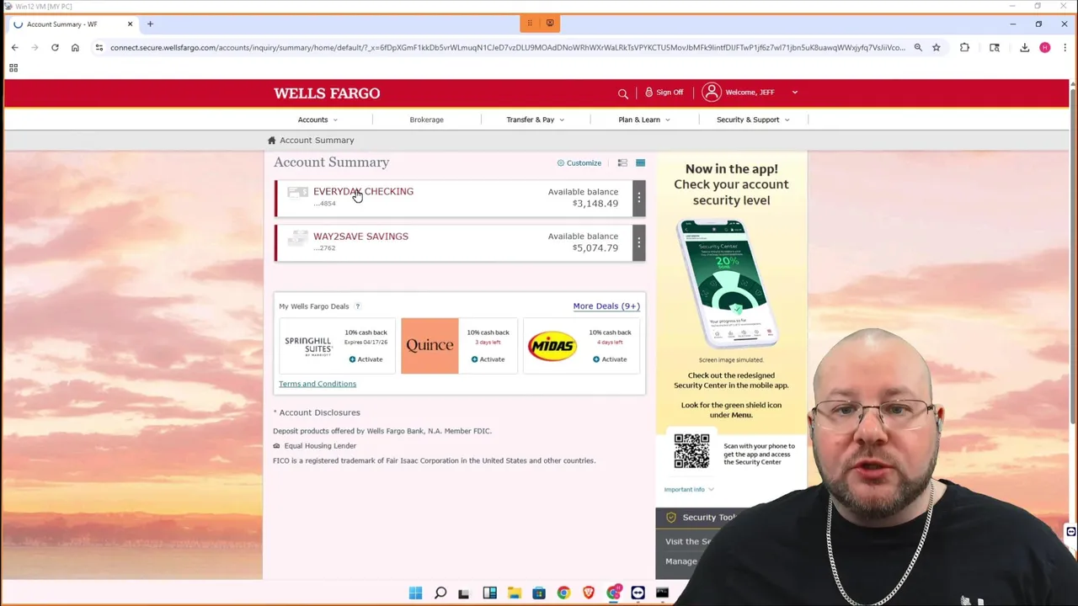Open the apps grid in bookmarks bar
This screenshot has height=606, width=1078.
13,68
